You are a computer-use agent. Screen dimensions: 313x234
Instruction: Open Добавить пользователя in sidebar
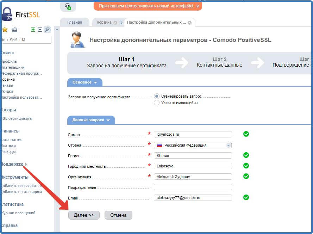point(21,186)
